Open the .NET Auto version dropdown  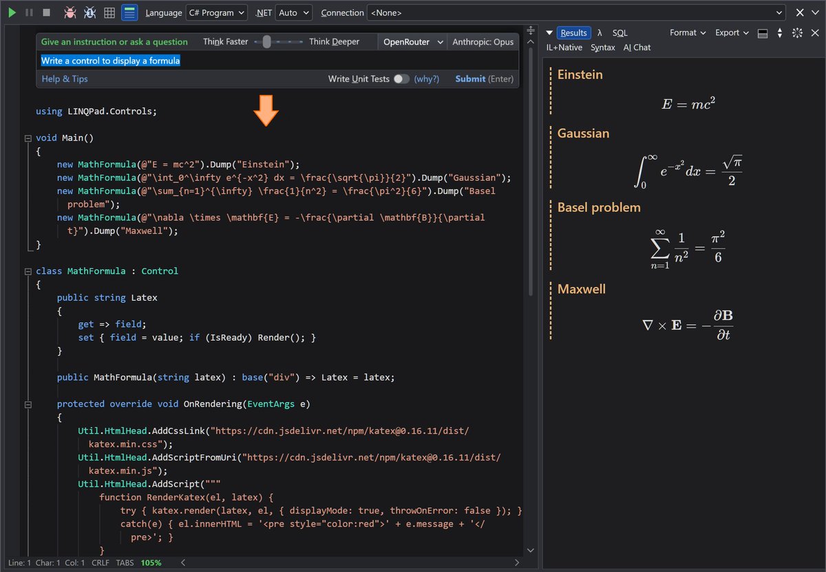[293, 12]
